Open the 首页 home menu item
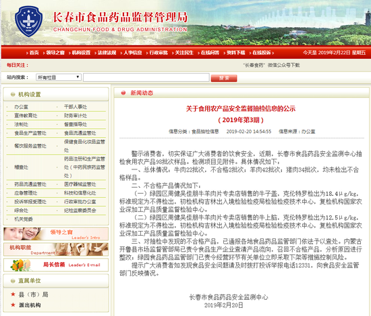Image resolution: width=371 pixels, height=316 pixels. click(34, 53)
